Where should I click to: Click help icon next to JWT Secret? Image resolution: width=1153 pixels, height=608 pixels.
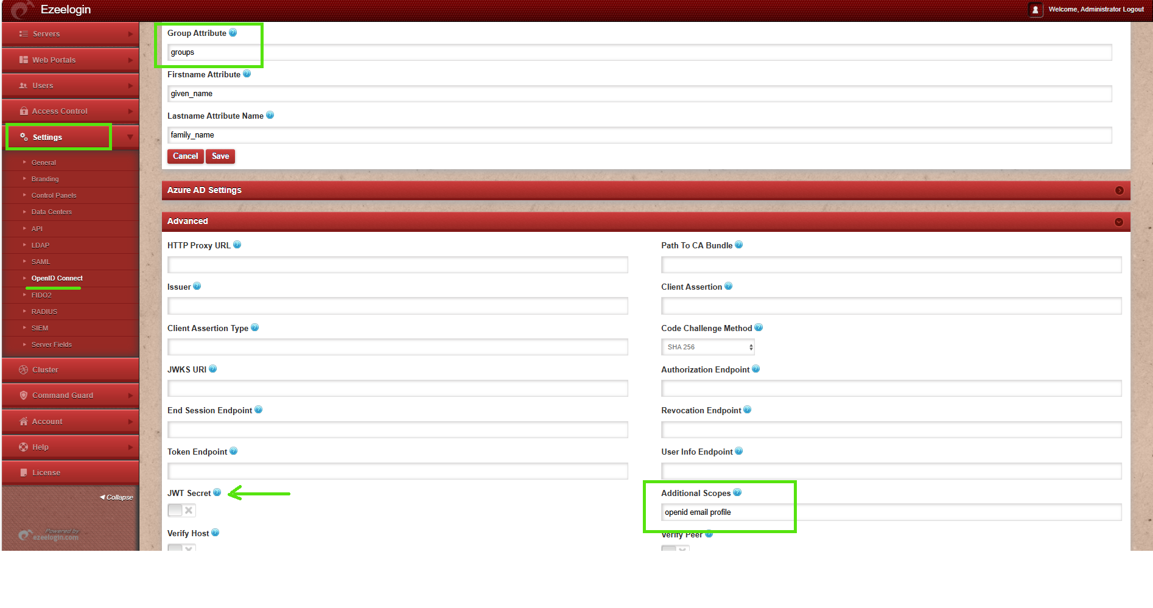[217, 492]
